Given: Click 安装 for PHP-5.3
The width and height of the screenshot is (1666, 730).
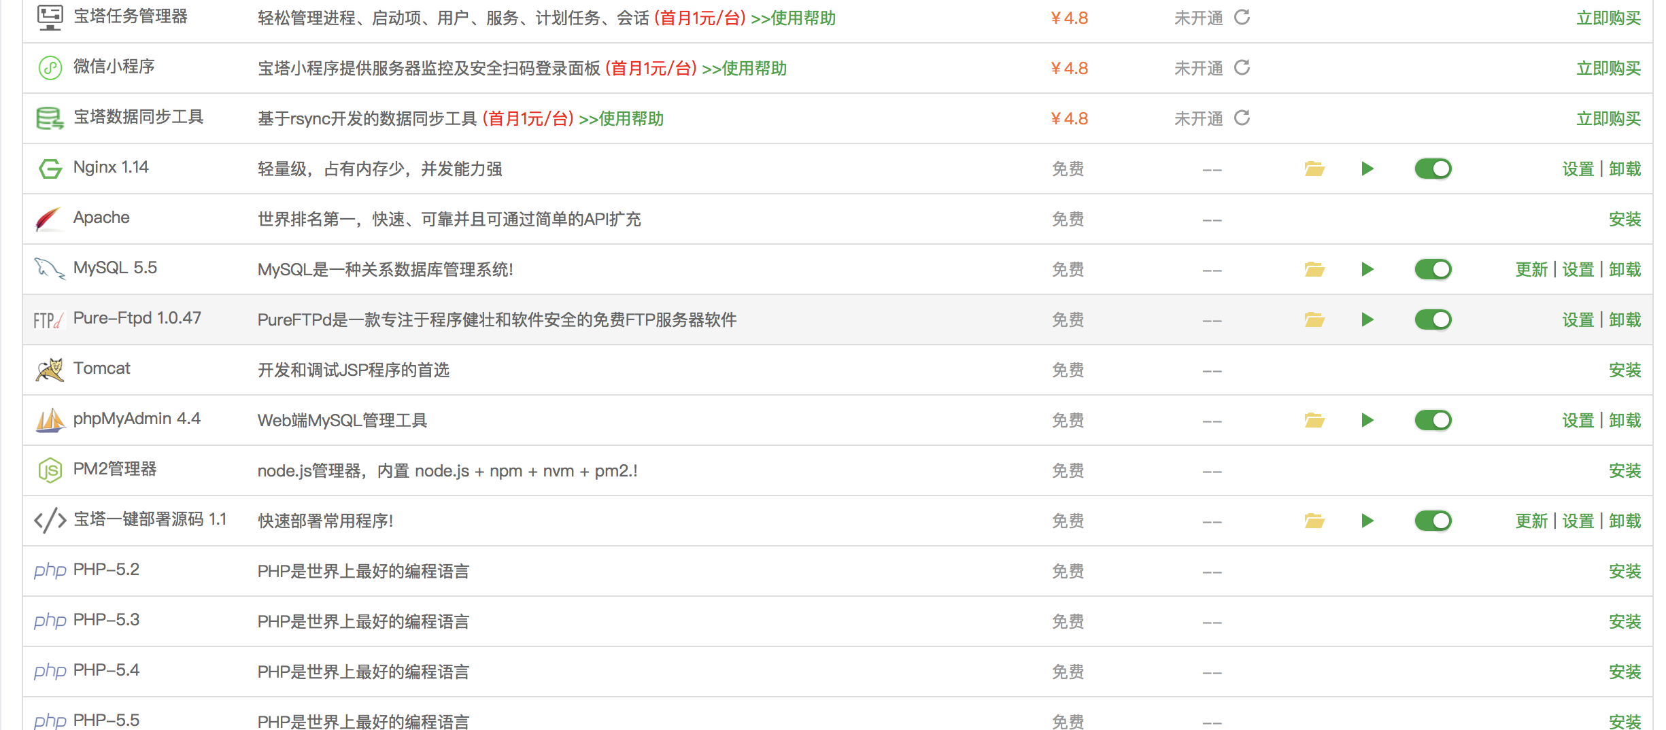Looking at the screenshot, I should 1625,622.
